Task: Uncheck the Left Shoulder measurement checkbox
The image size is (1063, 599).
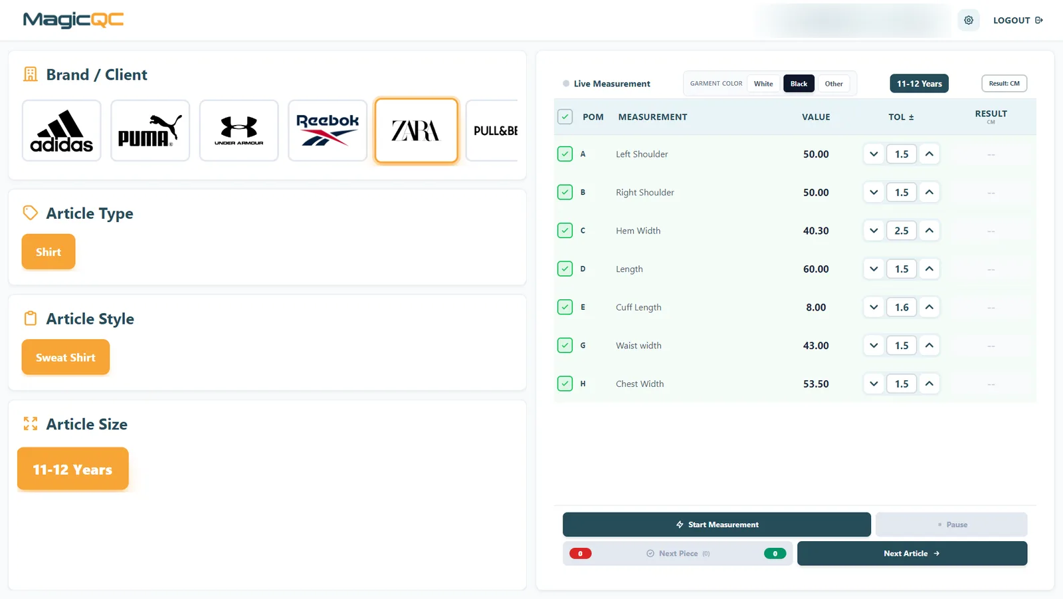Action: 565,154
